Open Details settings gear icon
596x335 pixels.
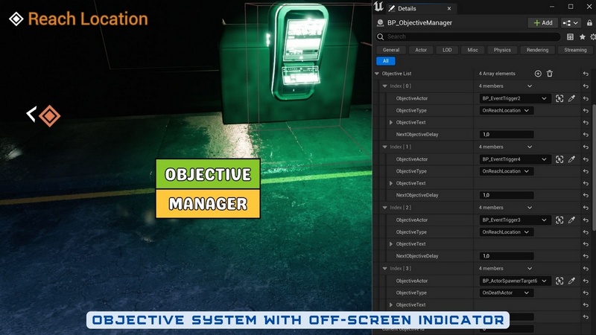coord(592,36)
